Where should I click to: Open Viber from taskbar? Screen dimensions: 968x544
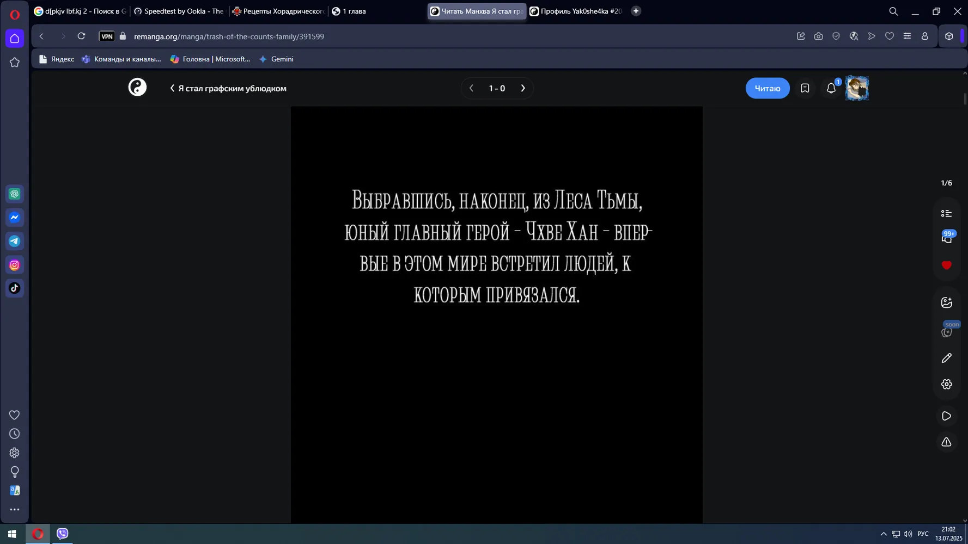tap(63, 534)
